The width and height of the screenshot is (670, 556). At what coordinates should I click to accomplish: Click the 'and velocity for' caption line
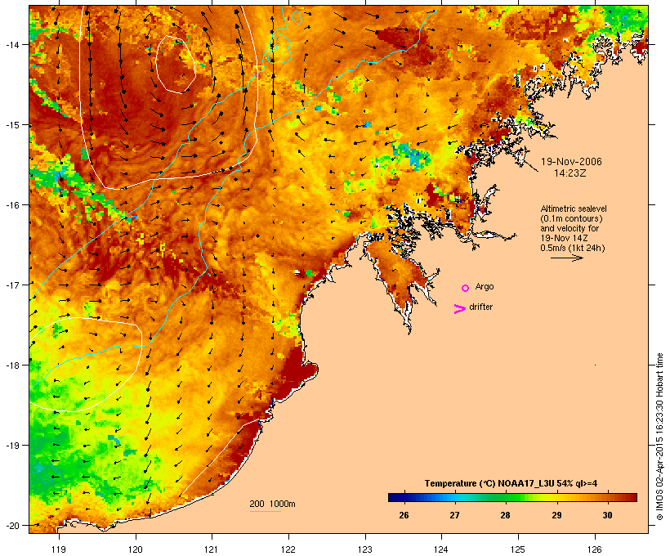(569, 228)
